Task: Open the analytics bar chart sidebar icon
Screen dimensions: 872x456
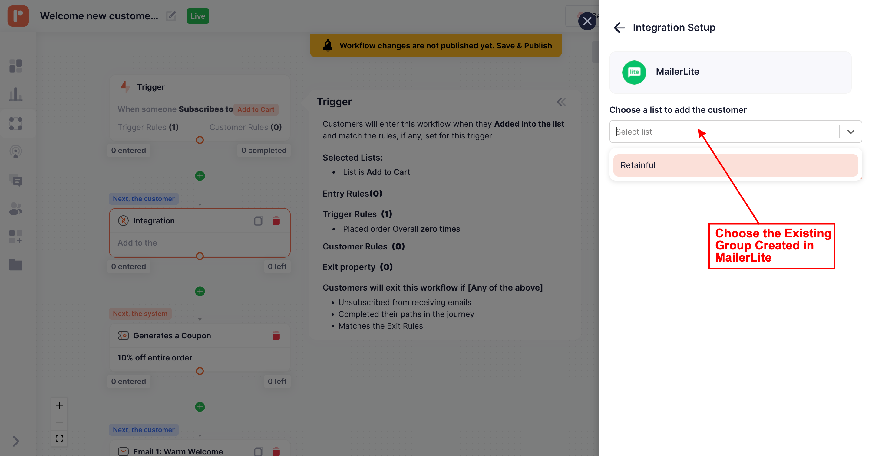Action: tap(15, 94)
